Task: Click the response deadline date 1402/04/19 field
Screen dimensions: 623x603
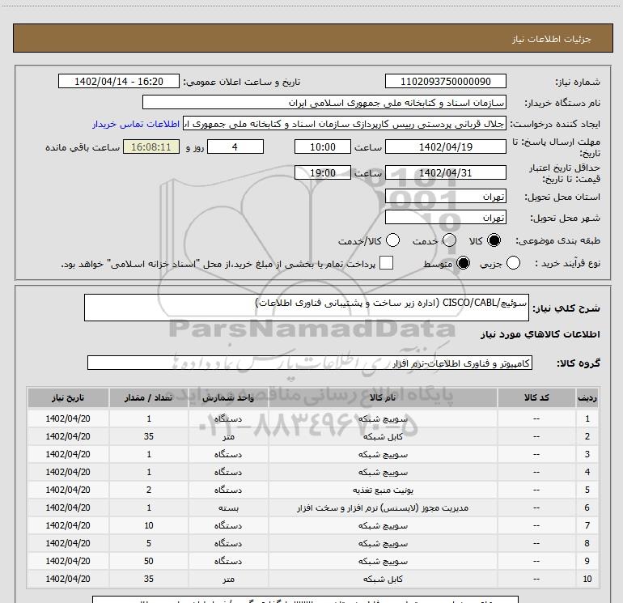Action: 445,147
